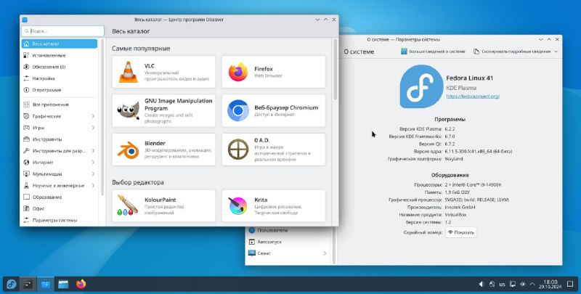Click the us keyboard layout indicator
581x294 pixels.
[502, 285]
